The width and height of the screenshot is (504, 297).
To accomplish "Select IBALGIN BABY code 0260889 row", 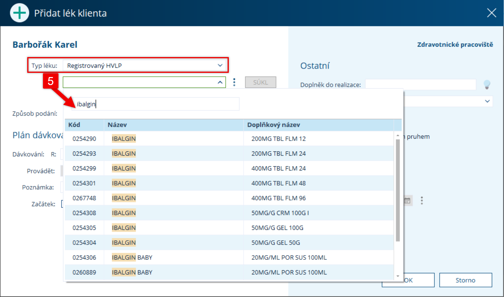I will [229, 272].
